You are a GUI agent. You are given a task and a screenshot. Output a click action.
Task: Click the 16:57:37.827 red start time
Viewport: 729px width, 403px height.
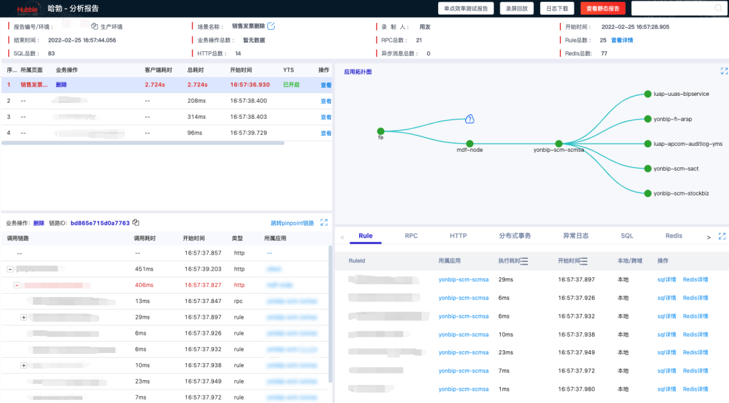(x=203, y=285)
